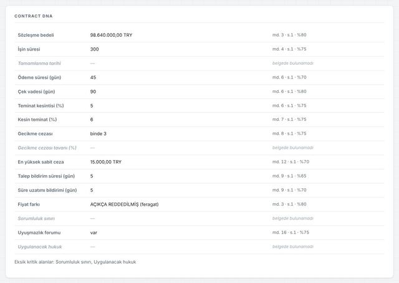Click the Teminat kesintisi (%) label
The height and width of the screenshot is (283, 399).
click(41, 105)
